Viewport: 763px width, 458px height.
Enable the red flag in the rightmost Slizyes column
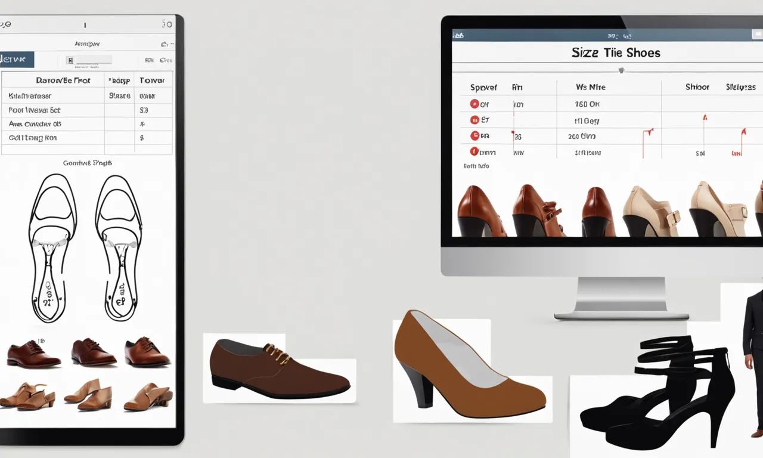[745, 130]
